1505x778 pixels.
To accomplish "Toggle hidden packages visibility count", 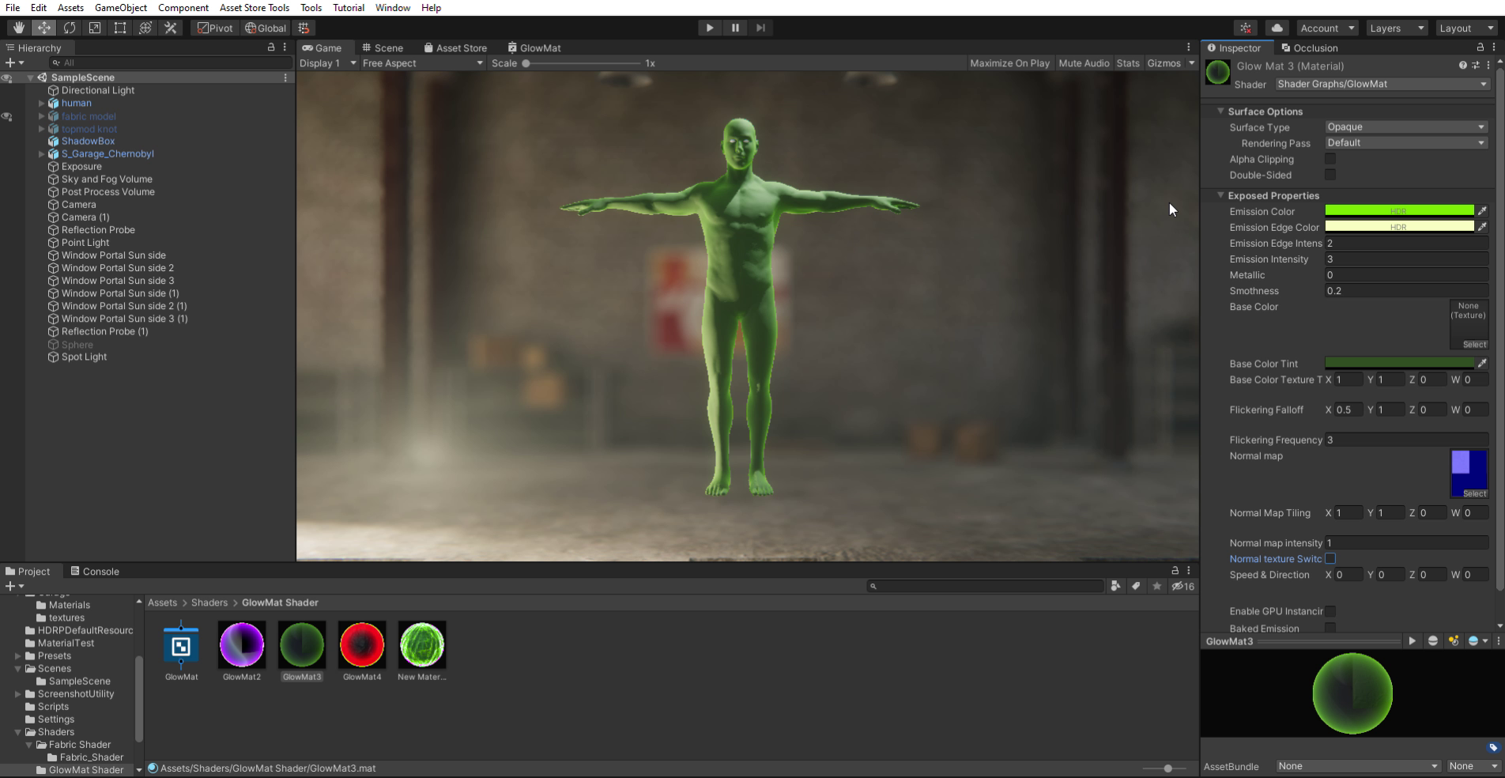I will click(x=1183, y=586).
